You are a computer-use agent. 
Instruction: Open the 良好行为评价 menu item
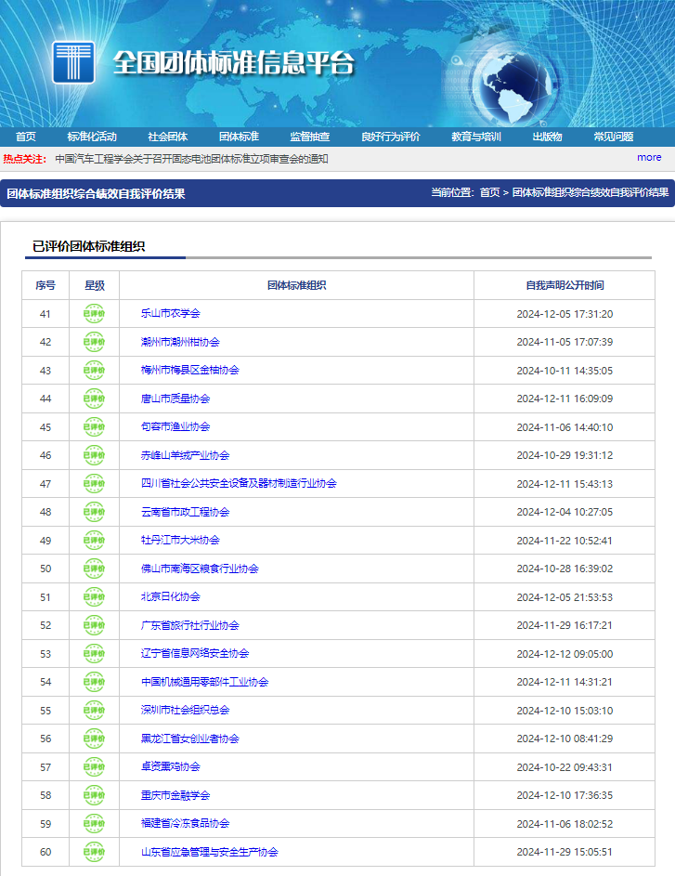click(x=390, y=137)
